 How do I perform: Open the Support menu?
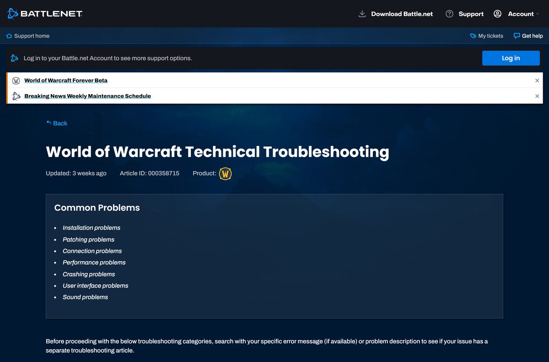coord(471,14)
